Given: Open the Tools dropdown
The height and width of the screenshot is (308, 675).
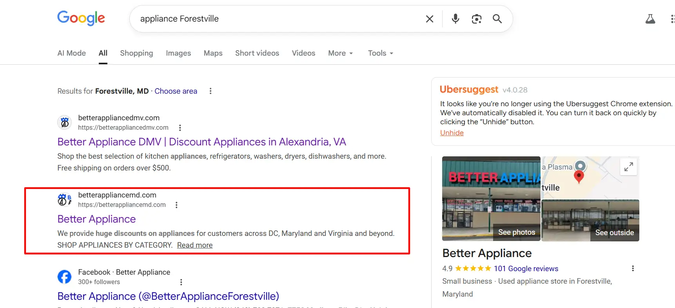Looking at the screenshot, I should coord(380,53).
